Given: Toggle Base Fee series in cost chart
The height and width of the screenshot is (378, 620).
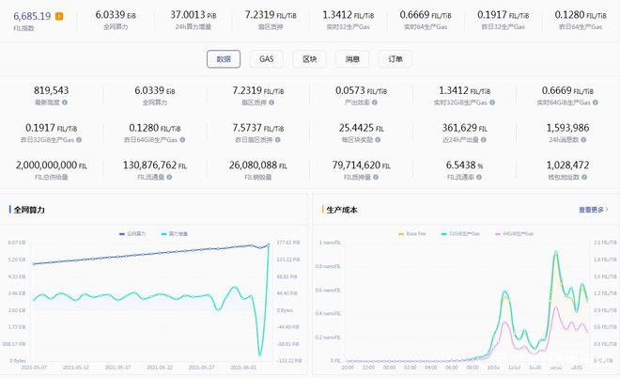Looking at the screenshot, I should tap(413, 232).
